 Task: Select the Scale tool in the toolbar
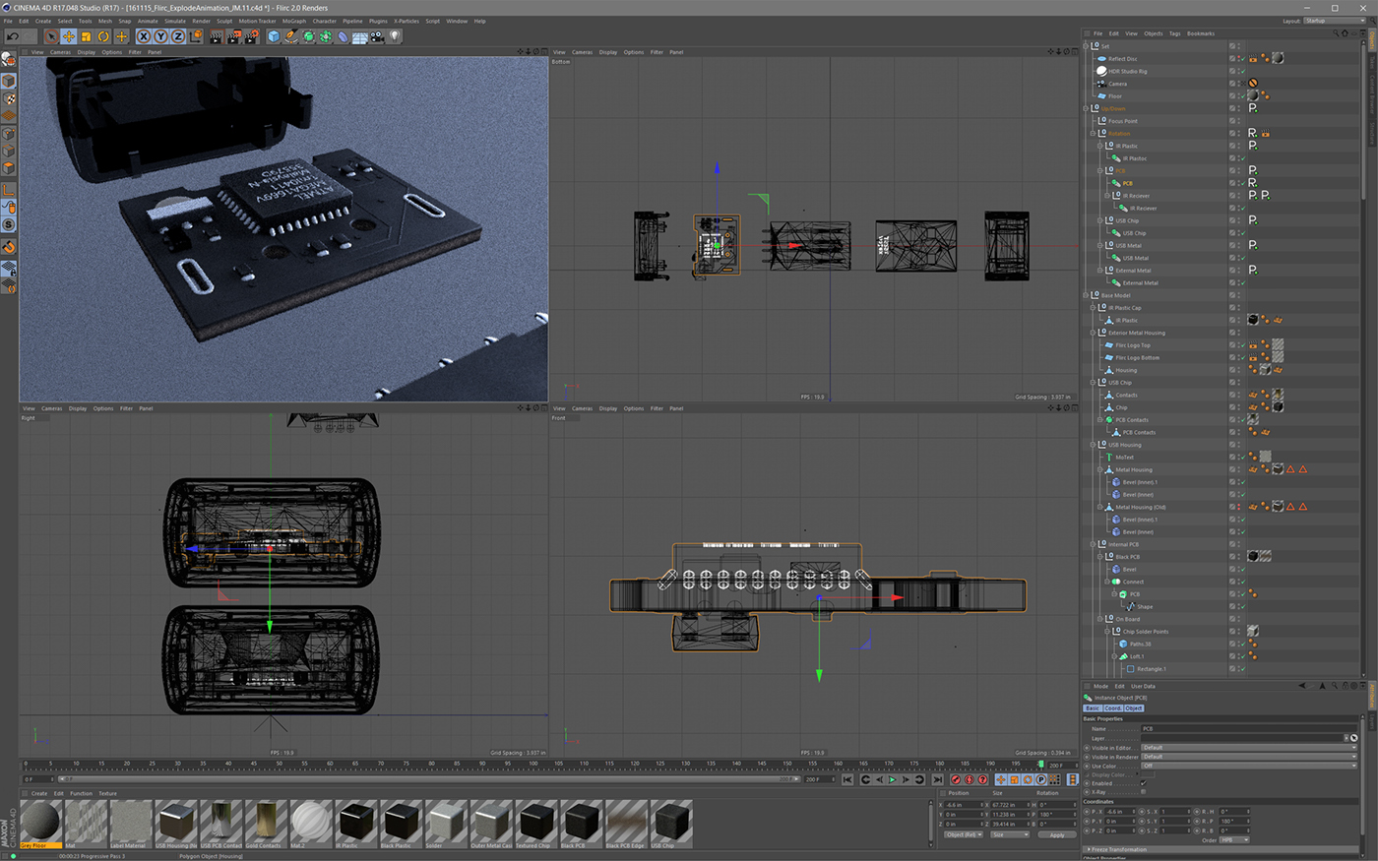point(86,36)
